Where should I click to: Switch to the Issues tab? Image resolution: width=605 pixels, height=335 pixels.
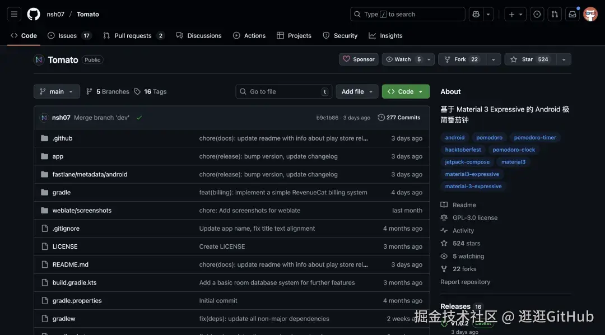69,35
